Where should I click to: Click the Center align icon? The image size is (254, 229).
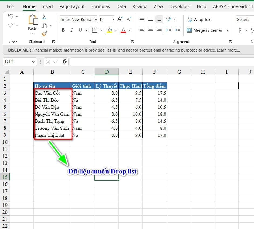point(151,30)
